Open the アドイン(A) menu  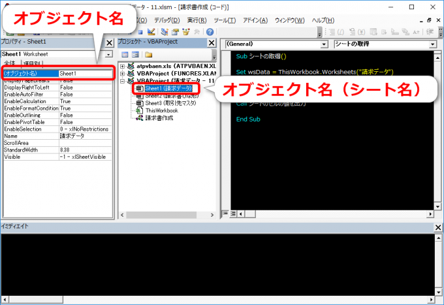tap(255, 20)
